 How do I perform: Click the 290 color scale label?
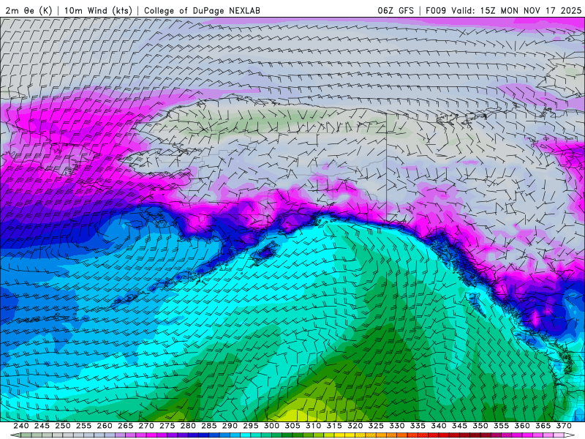tap(230, 426)
